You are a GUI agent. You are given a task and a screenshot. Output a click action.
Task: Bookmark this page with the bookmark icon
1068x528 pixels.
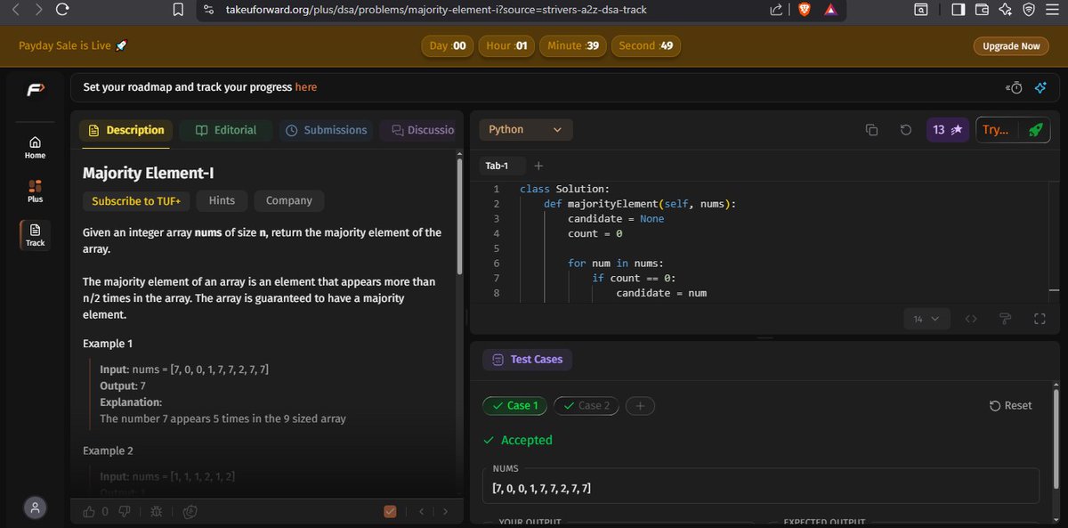(179, 10)
